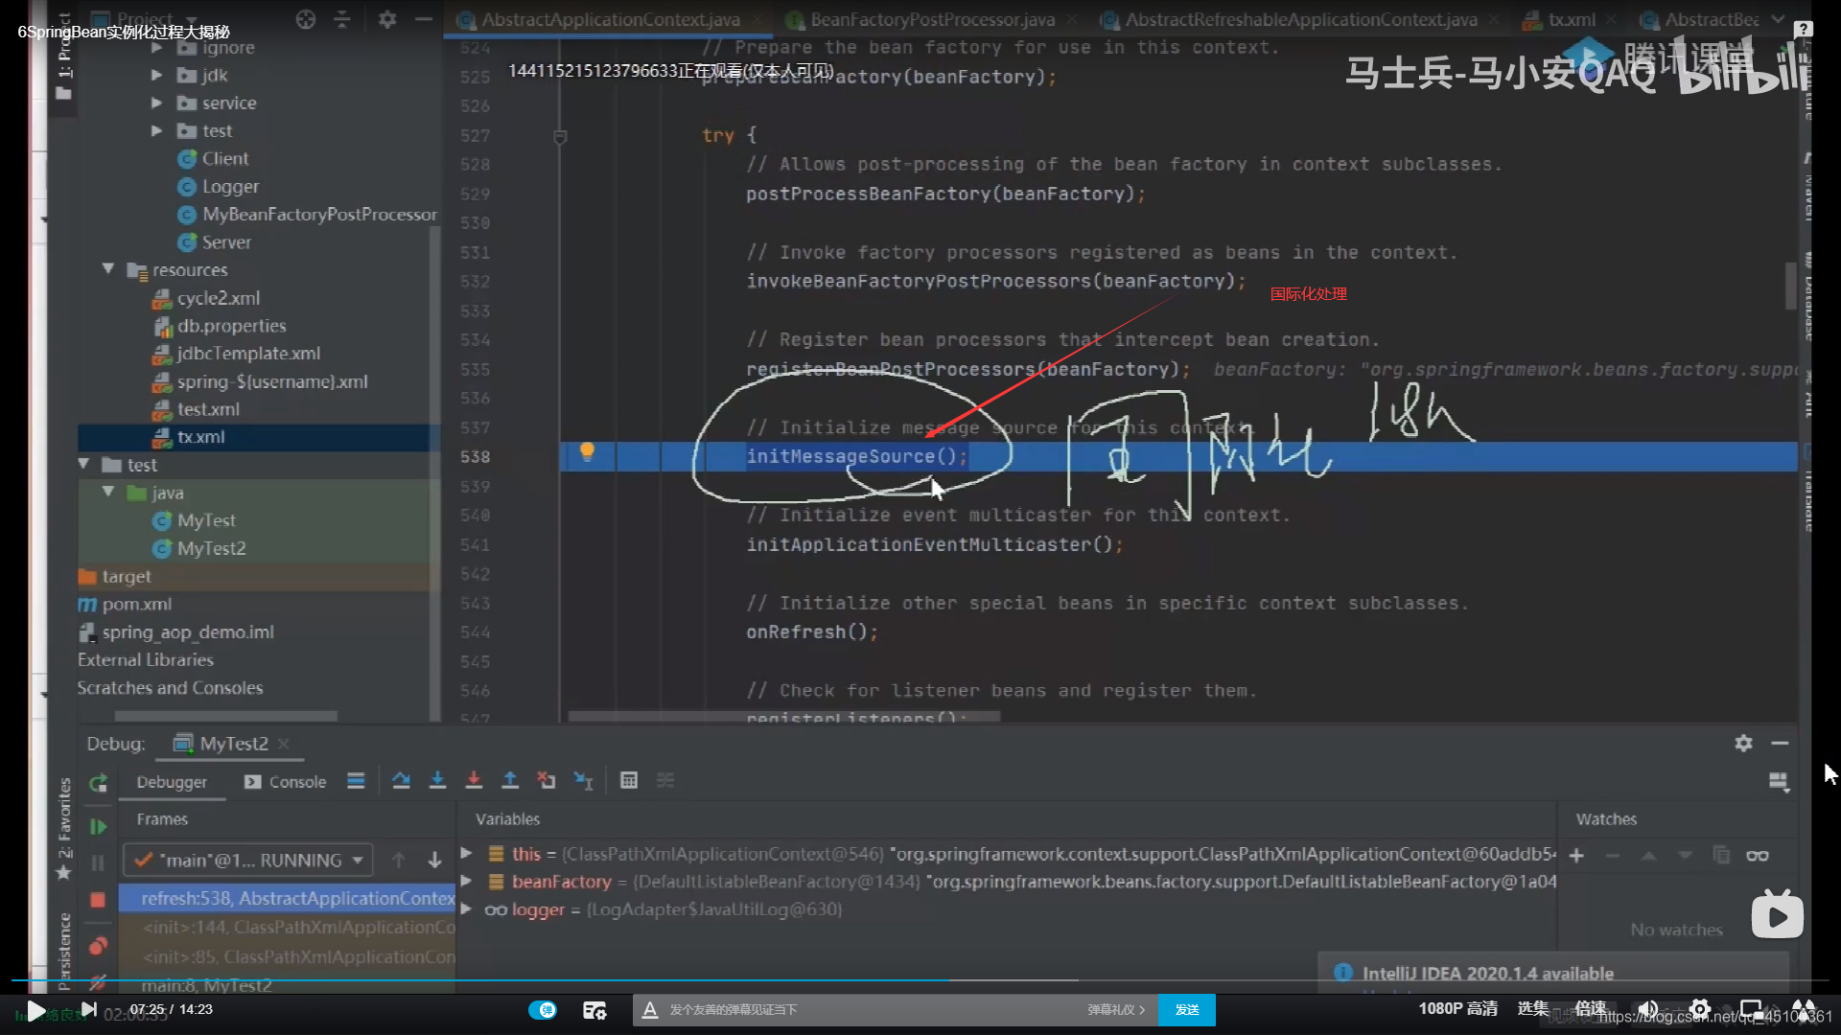This screenshot has width=1841, height=1035.
Task: Resume program with the green resume icon
Action: point(98,826)
